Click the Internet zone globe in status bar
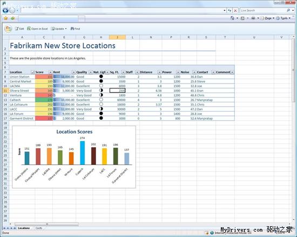 (x=212, y=233)
